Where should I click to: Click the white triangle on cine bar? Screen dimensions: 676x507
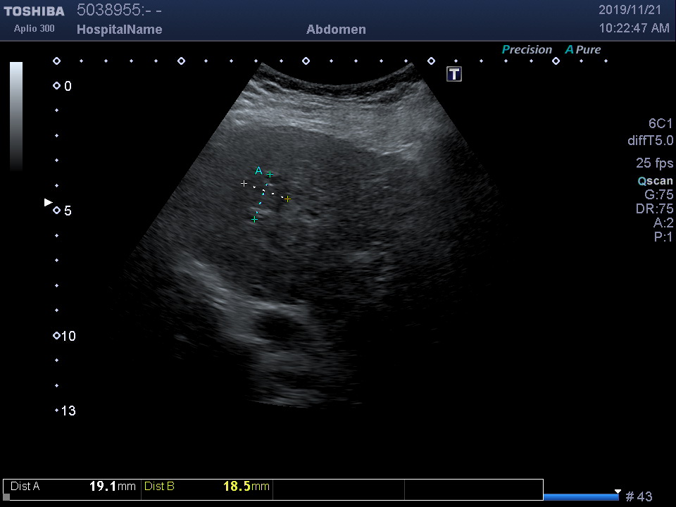618,492
